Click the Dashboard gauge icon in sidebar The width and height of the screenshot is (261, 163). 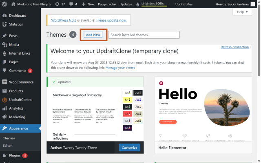(x=4, y=15)
